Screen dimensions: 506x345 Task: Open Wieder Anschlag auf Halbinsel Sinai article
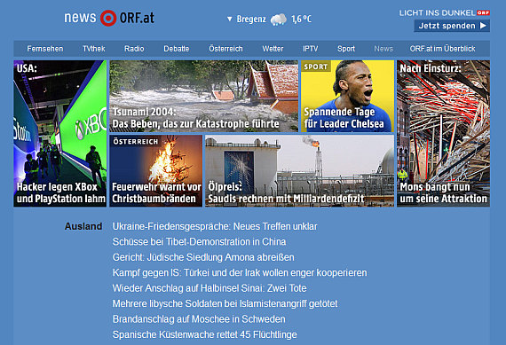click(210, 288)
